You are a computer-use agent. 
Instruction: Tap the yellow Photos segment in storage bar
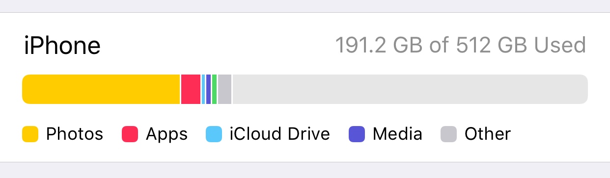pos(101,89)
